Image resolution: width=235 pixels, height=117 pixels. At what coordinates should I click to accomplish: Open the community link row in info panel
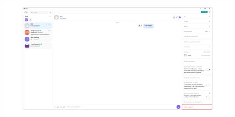[x=197, y=36]
